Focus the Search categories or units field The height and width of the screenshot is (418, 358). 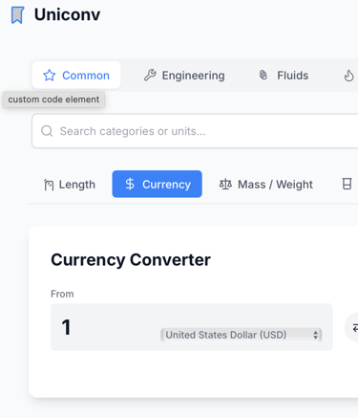(195, 131)
